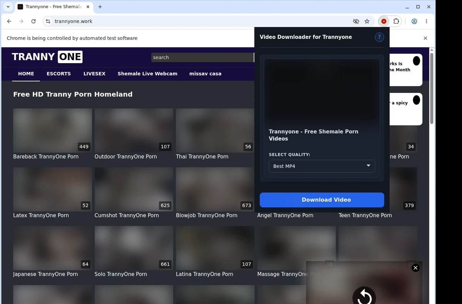Open the Chrome profile menu

pyautogui.click(x=414, y=22)
